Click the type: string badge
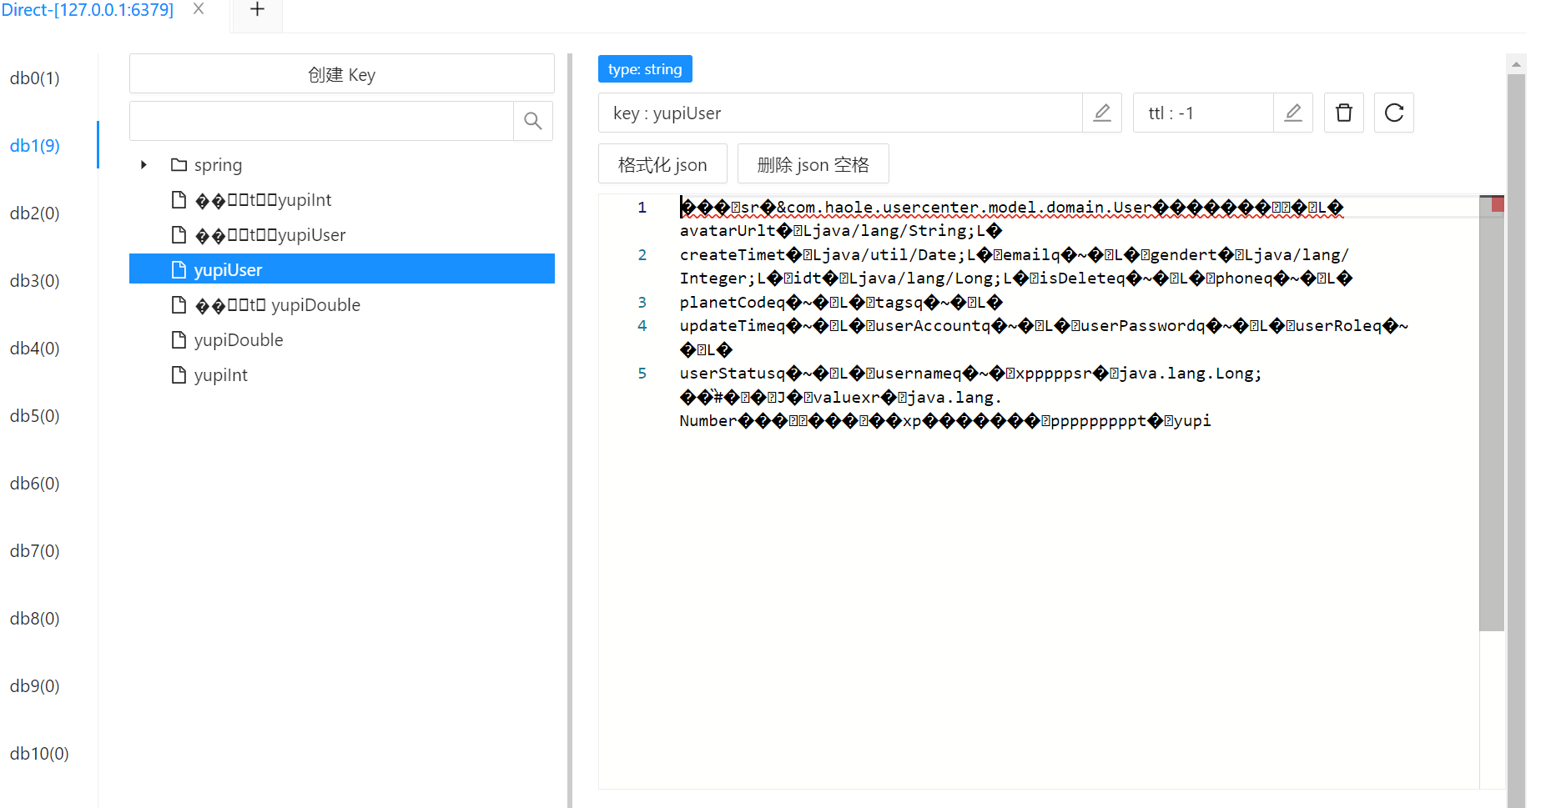 (645, 69)
